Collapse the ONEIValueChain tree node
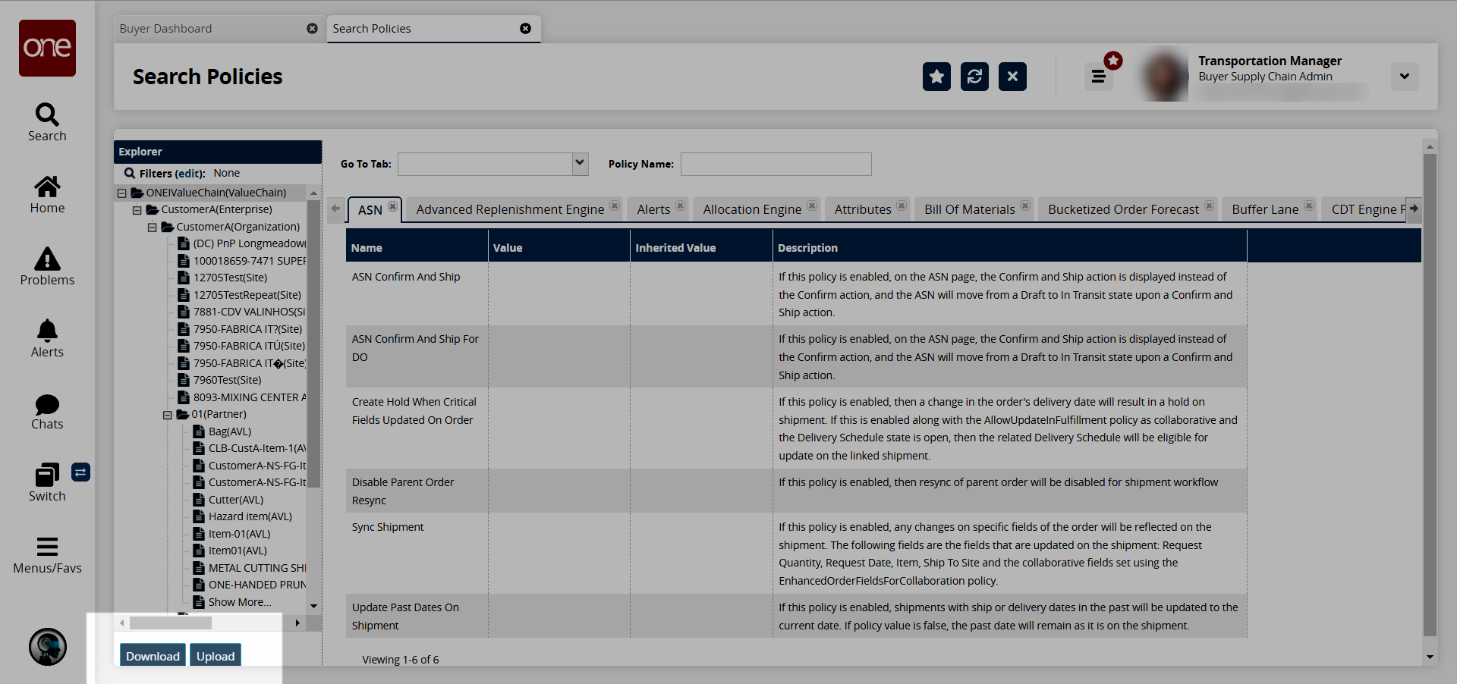The height and width of the screenshot is (684, 1457). pyautogui.click(x=122, y=193)
